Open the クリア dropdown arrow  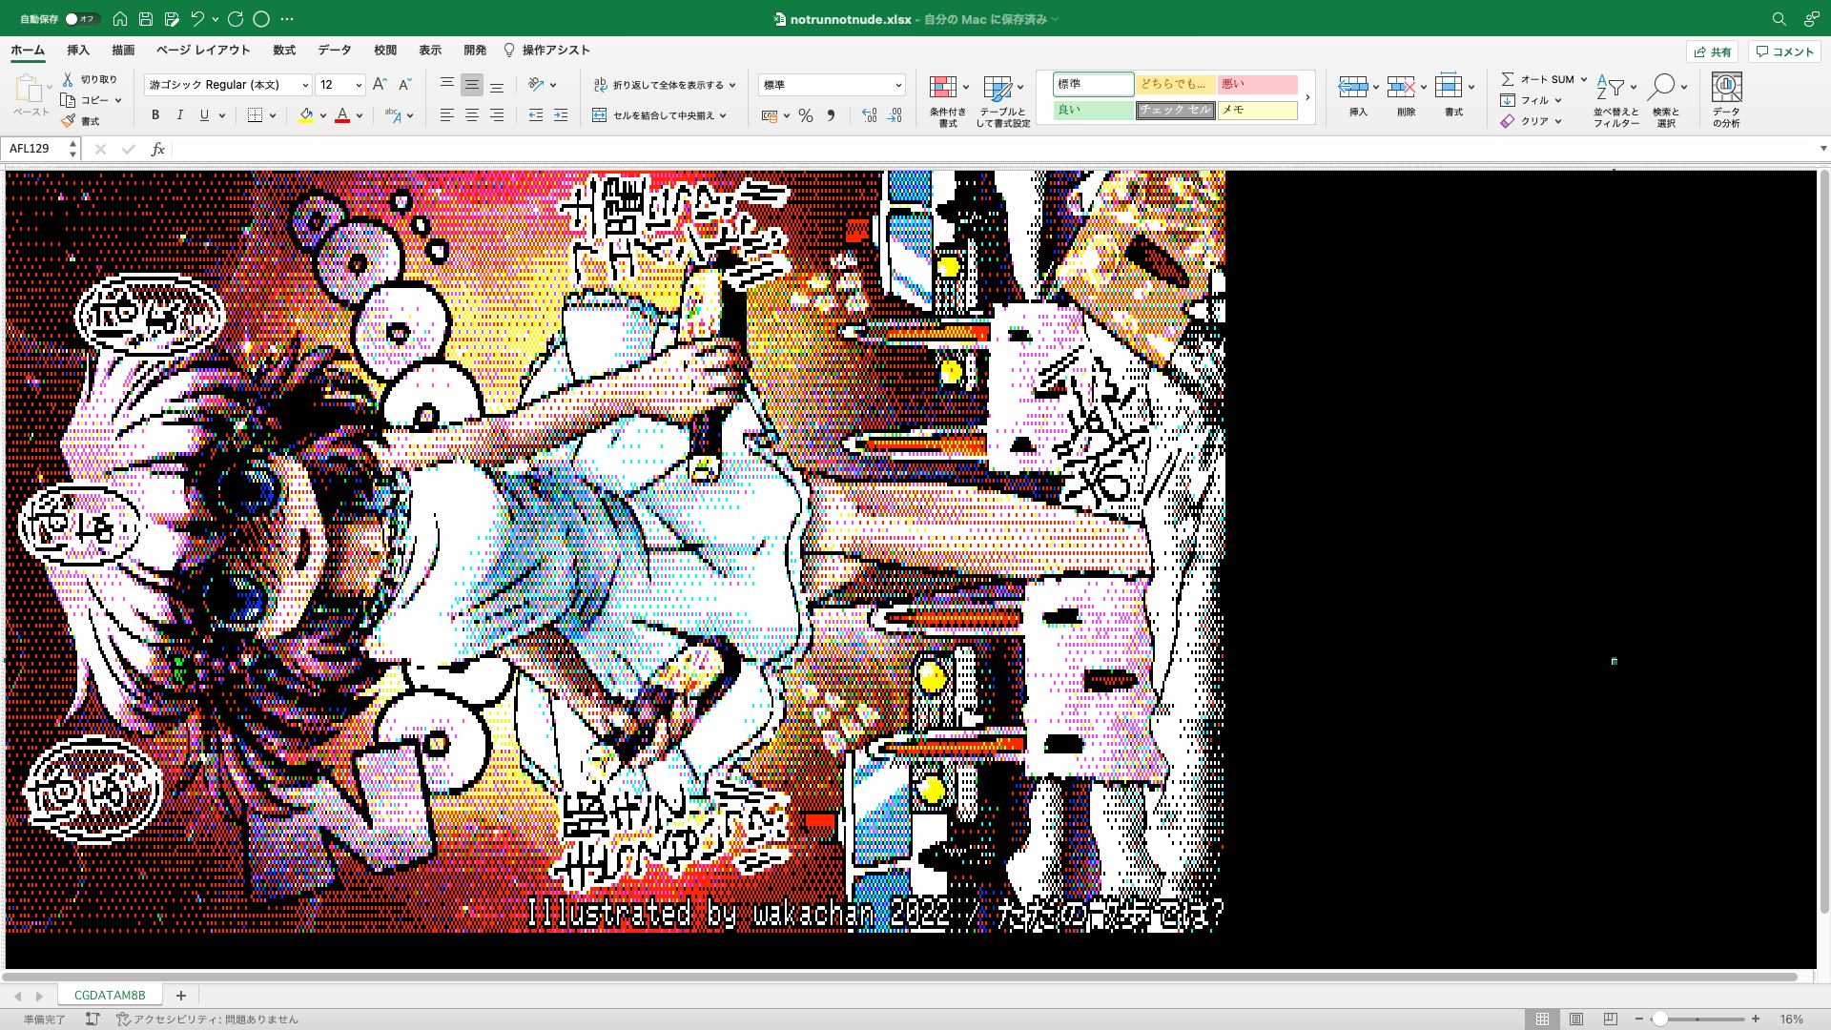[1558, 121]
